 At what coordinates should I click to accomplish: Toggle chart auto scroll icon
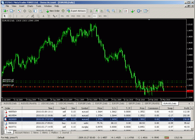(x=120, y=11)
